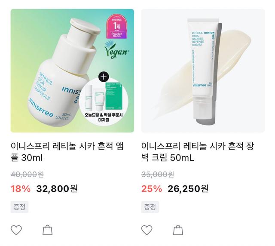Add barrier cream 50mL to shopping bag
The width and height of the screenshot is (275, 246).
[178, 230]
